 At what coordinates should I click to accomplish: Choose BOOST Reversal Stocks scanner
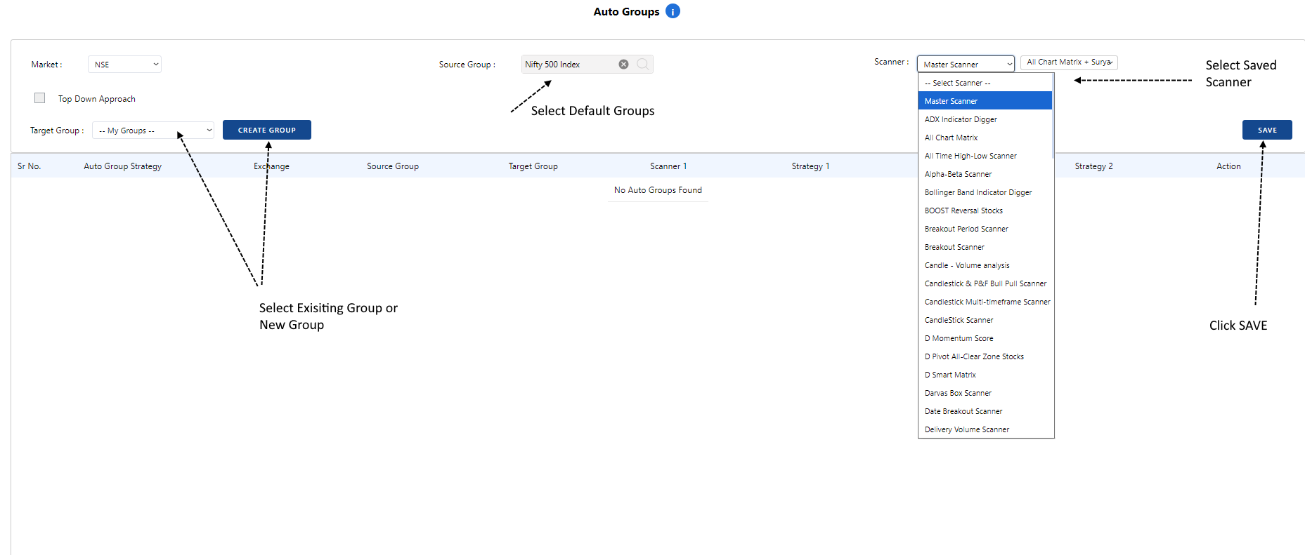(985, 210)
